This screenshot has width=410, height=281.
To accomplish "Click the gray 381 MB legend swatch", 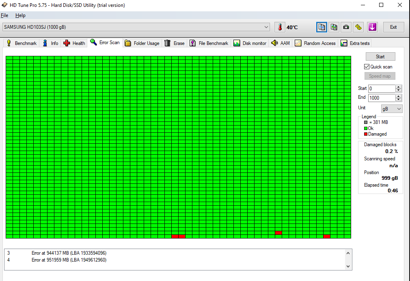I will [366, 122].
